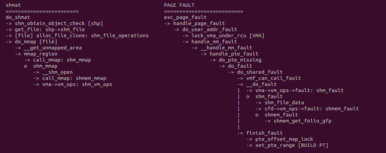This screenshot has width=386, height=153.
Task: Click the __get_unmapped_area call
Action: [x=53, y=48]
